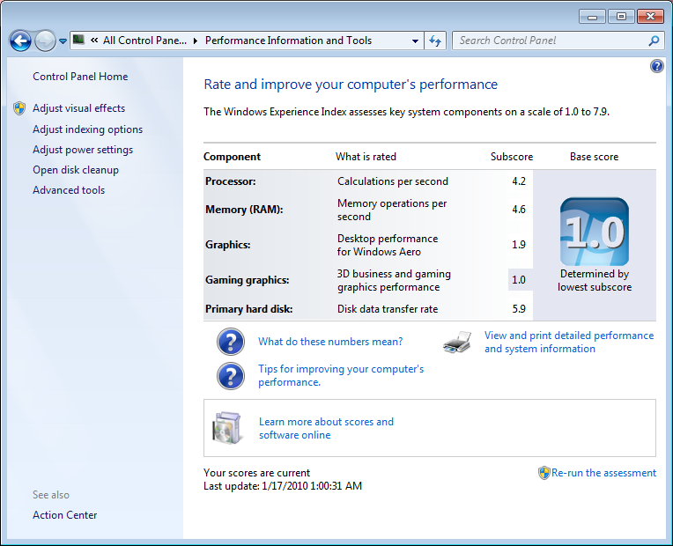Screen dimensions: 673x546
Task: Select the Processor subscore 4.2
Action: pyautogui.click(x=519, y=181)
